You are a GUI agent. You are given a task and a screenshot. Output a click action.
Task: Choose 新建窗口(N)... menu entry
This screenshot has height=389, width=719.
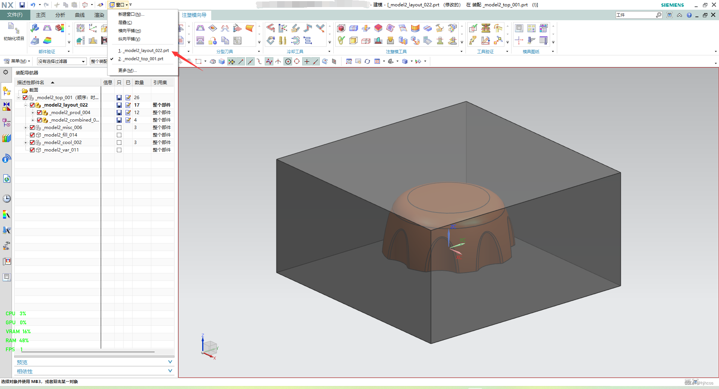click(x=131, y=14)
